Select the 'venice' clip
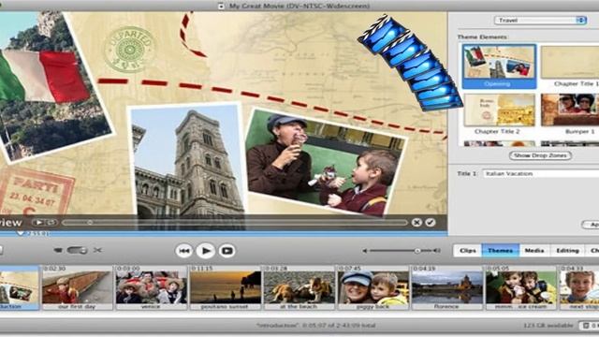The height and width of the screenshot is (337, 599). [152, 287]
